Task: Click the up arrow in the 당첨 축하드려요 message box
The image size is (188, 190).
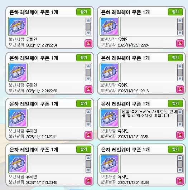Action: click(x=180, y=112)
